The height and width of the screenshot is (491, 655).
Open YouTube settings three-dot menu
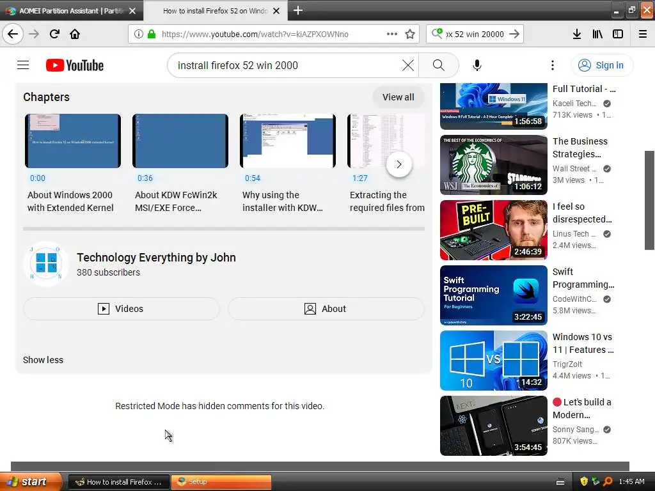[x=552, y=65]
